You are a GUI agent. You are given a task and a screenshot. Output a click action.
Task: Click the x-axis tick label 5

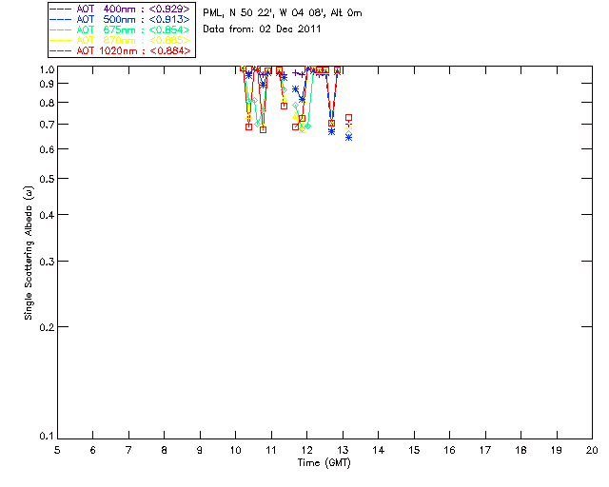point(57,449)
